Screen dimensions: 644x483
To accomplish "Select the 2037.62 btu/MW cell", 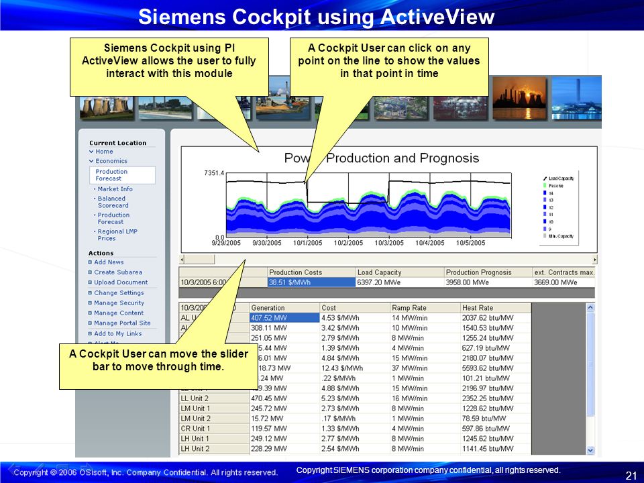I will (x=496, y=318).
